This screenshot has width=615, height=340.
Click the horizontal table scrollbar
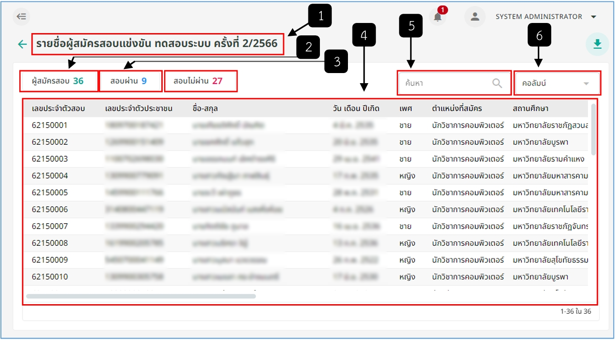(x=141, y=296)
